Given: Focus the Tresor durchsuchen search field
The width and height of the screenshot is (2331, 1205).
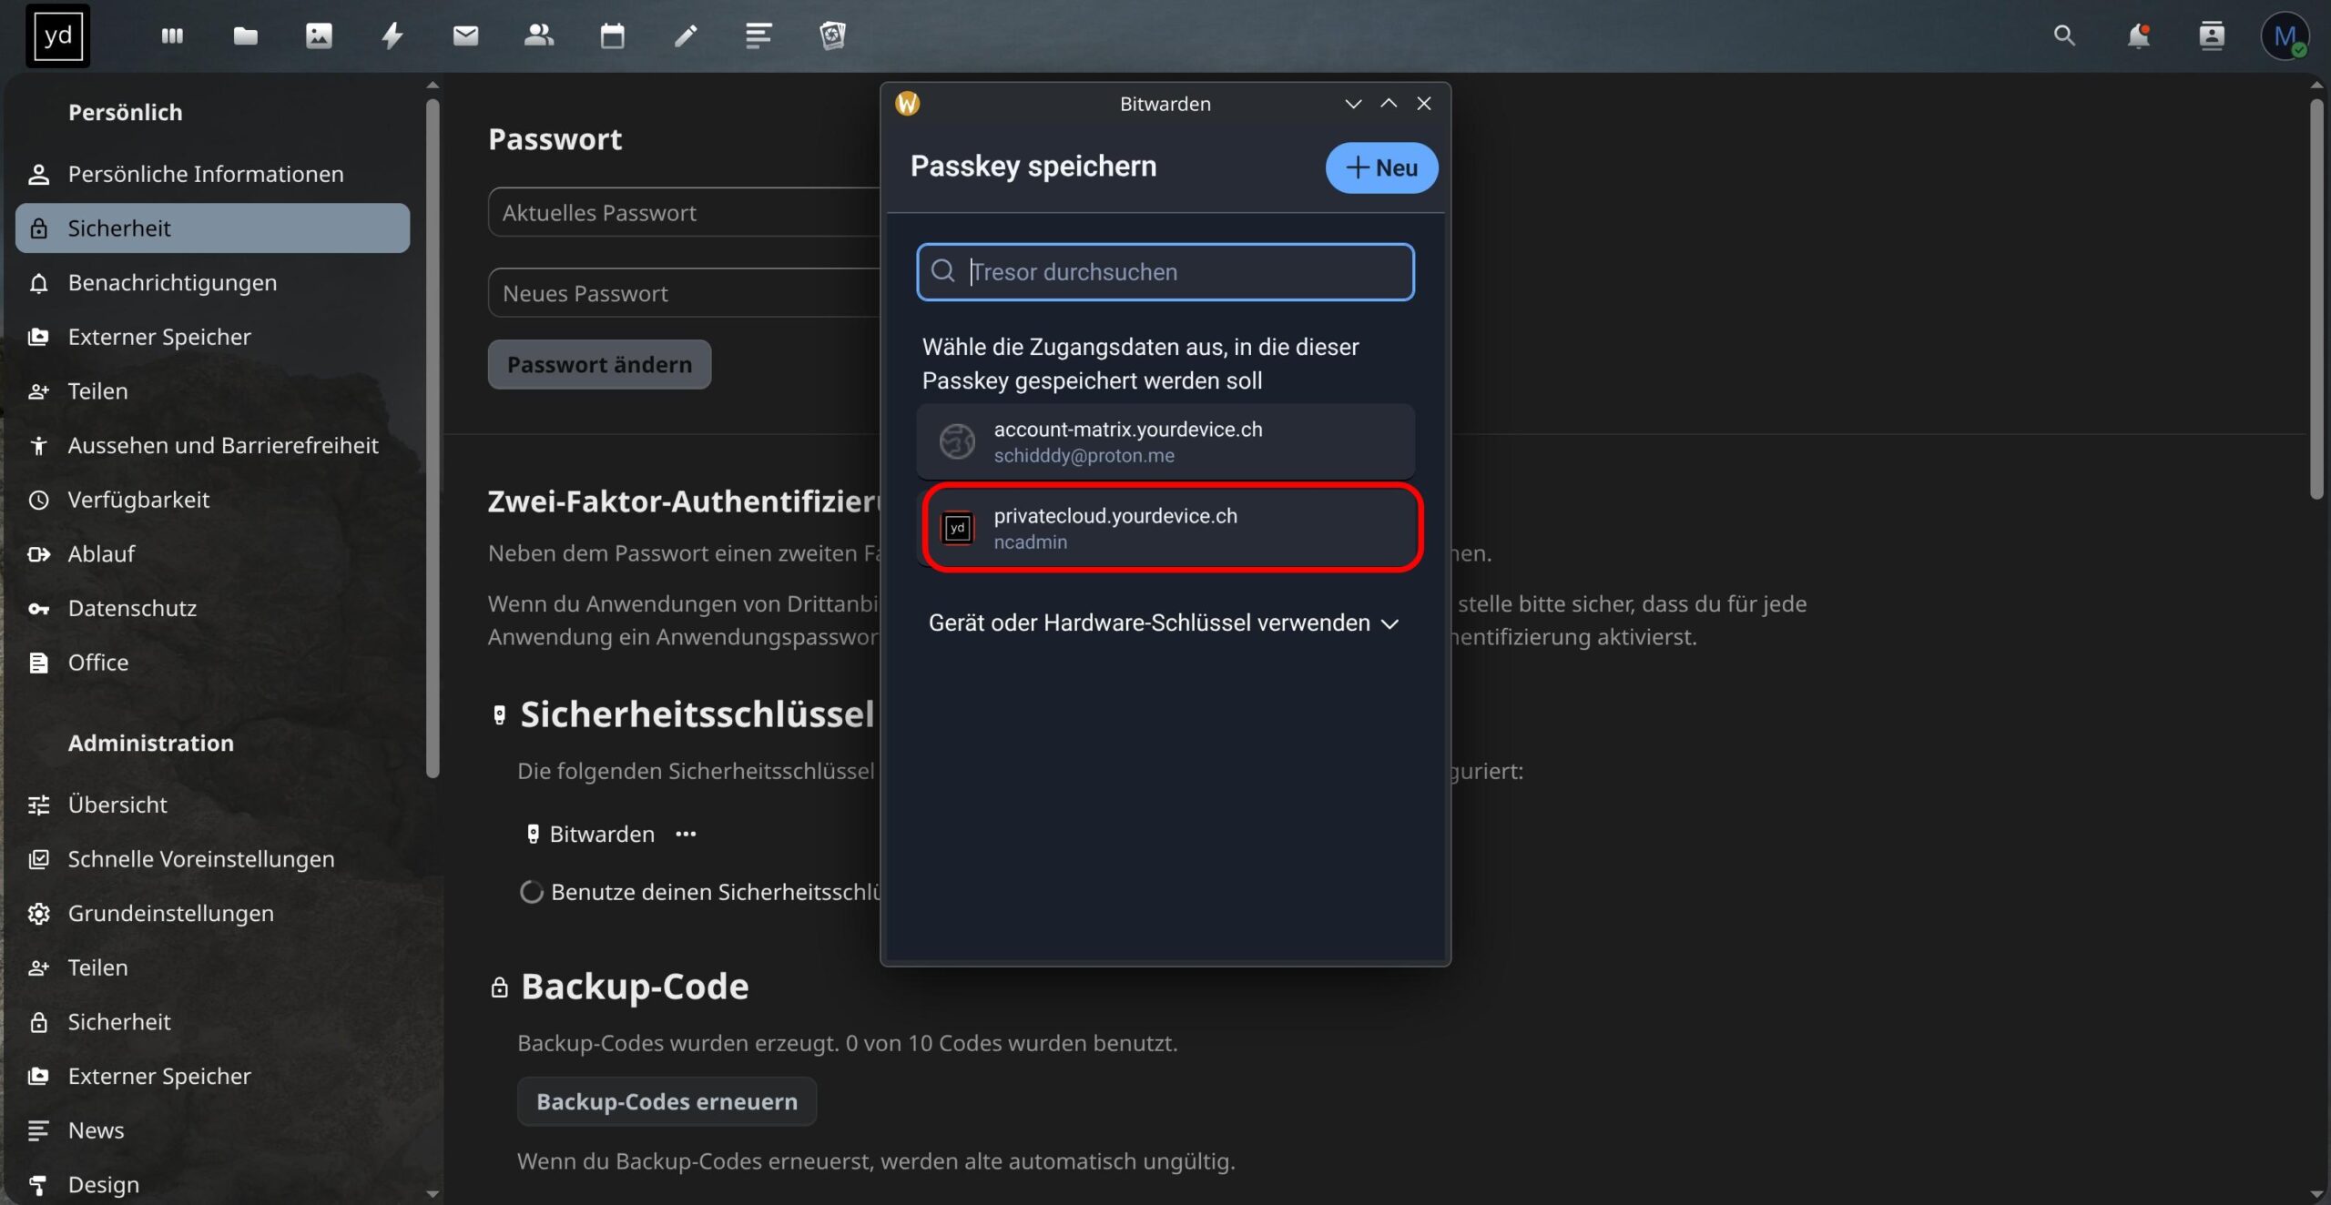Looking at the screenshot, I should coord(1175,272).
